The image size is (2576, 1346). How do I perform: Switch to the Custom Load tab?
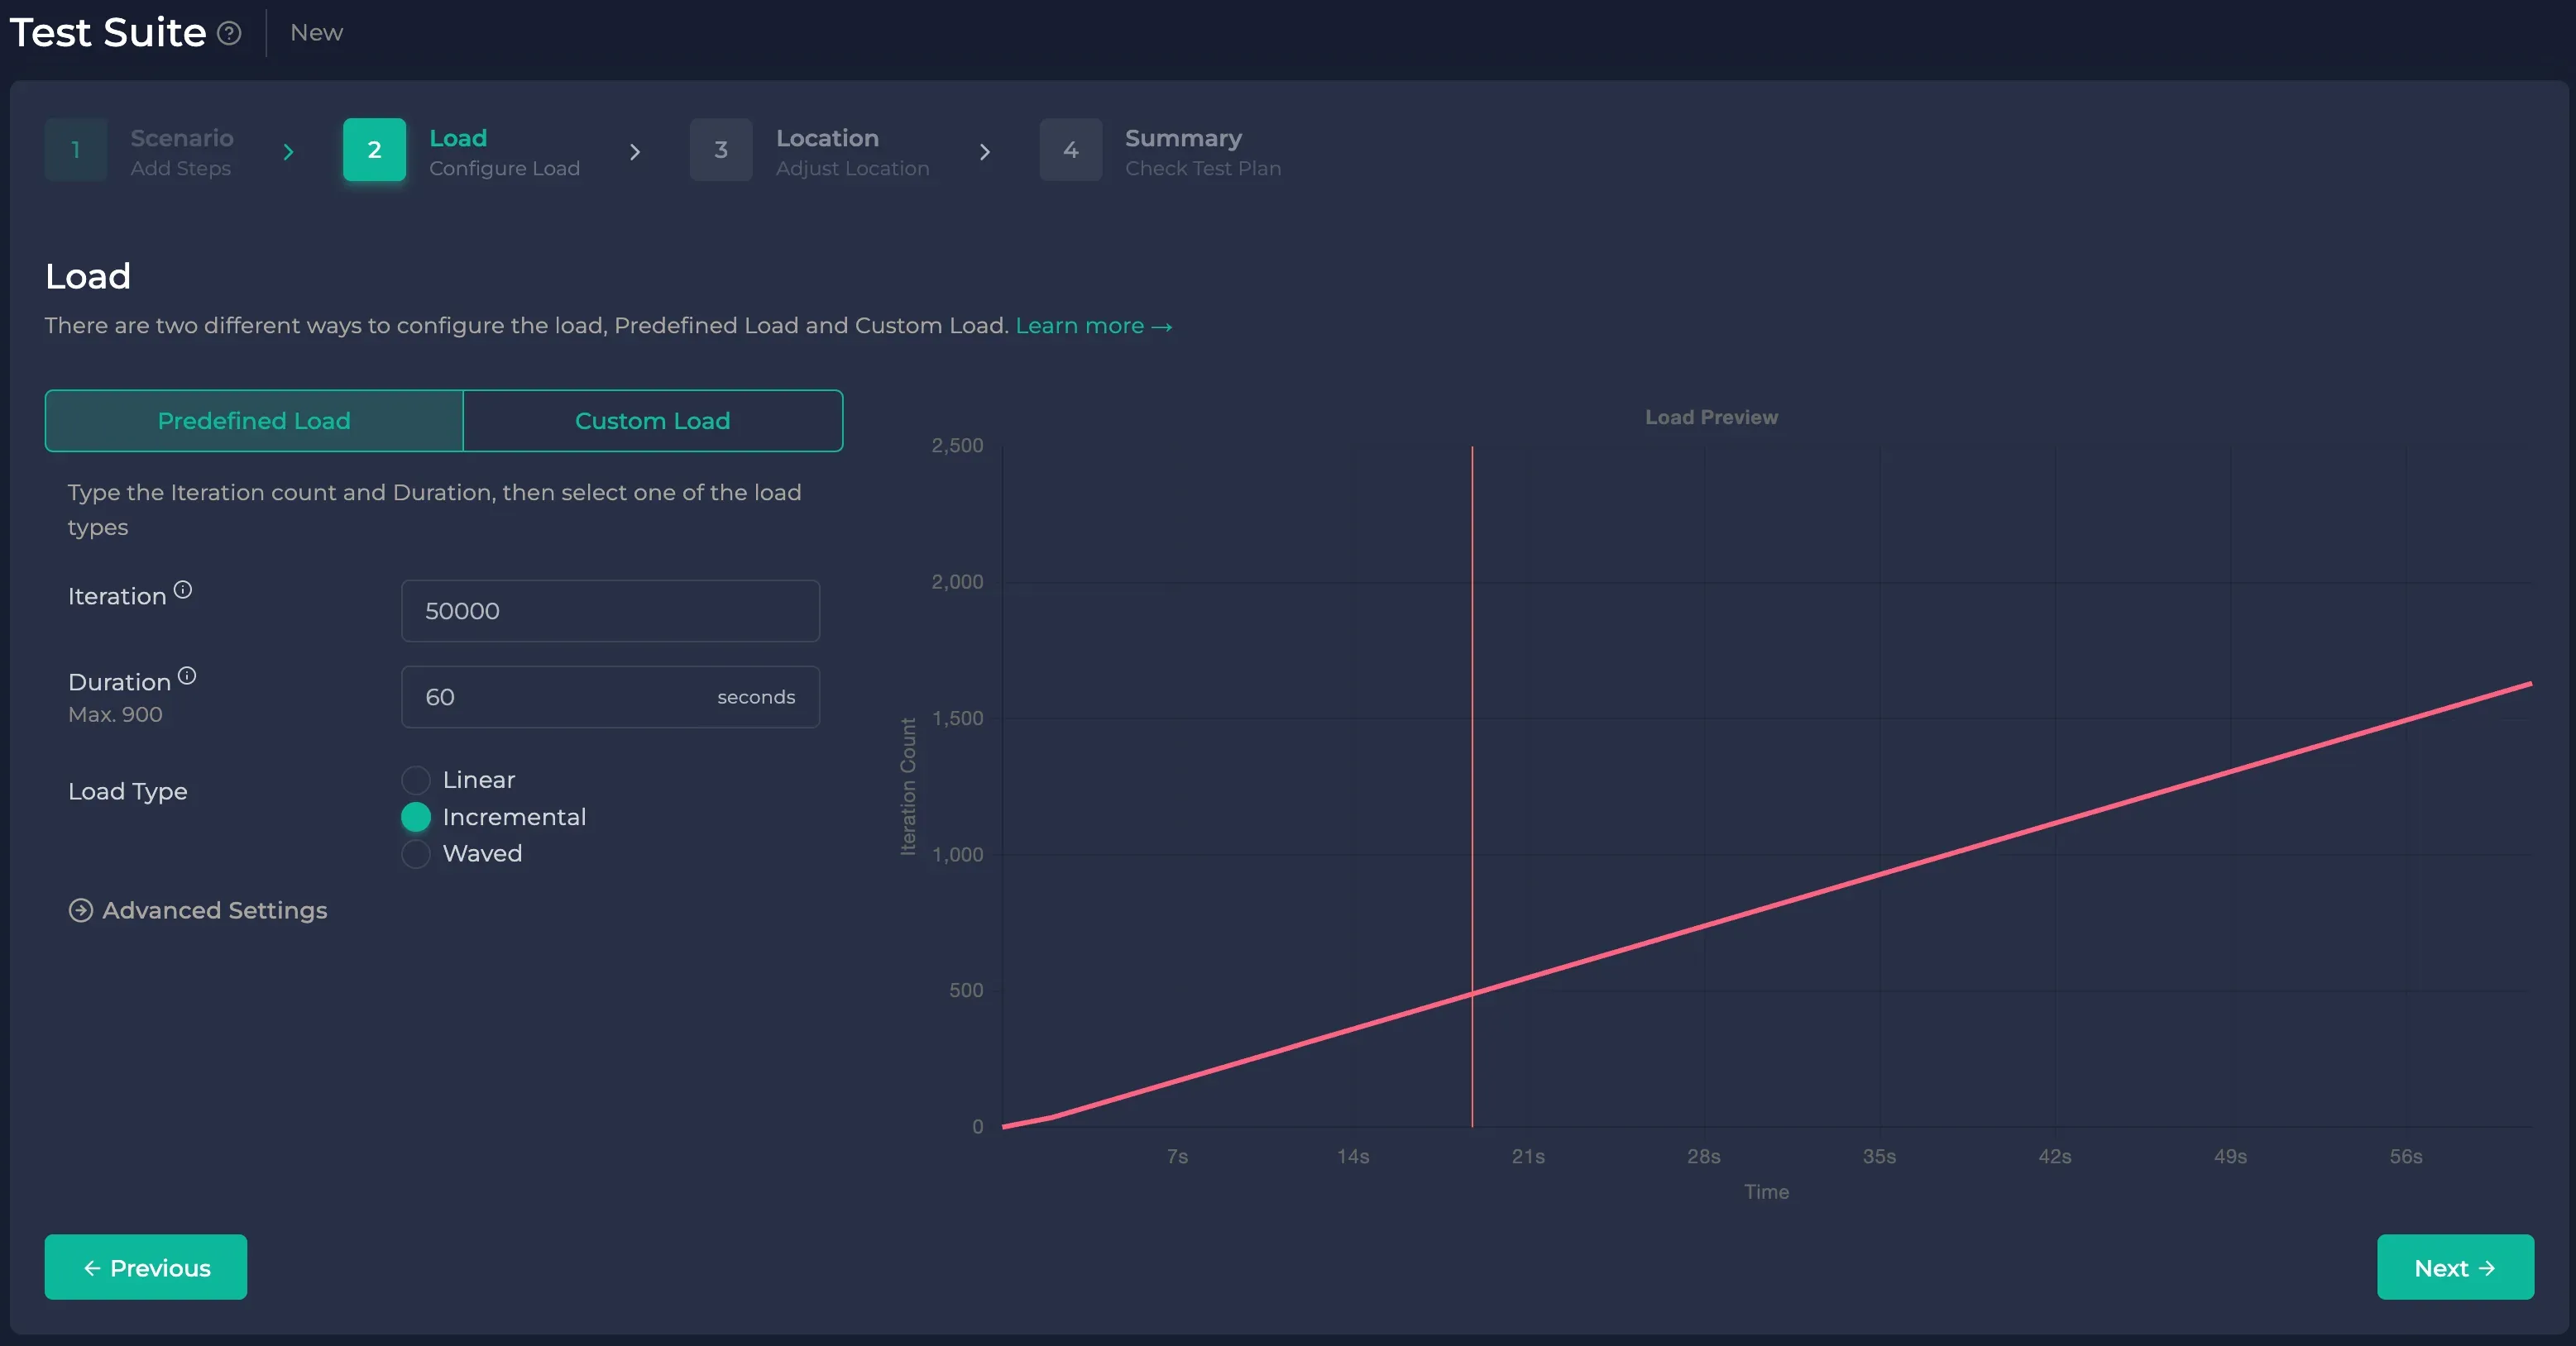(x=652, y=421)
